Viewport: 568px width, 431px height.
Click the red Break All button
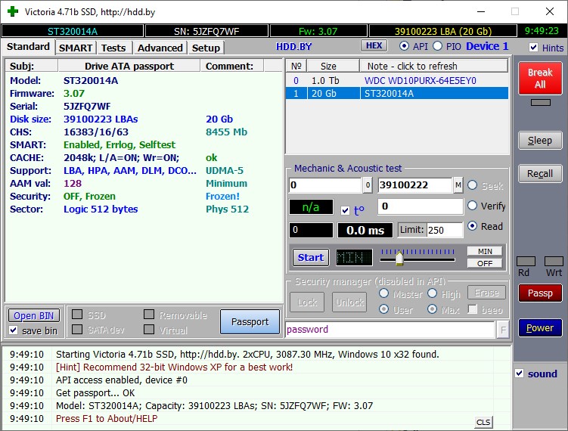click(x=540, y=78)
